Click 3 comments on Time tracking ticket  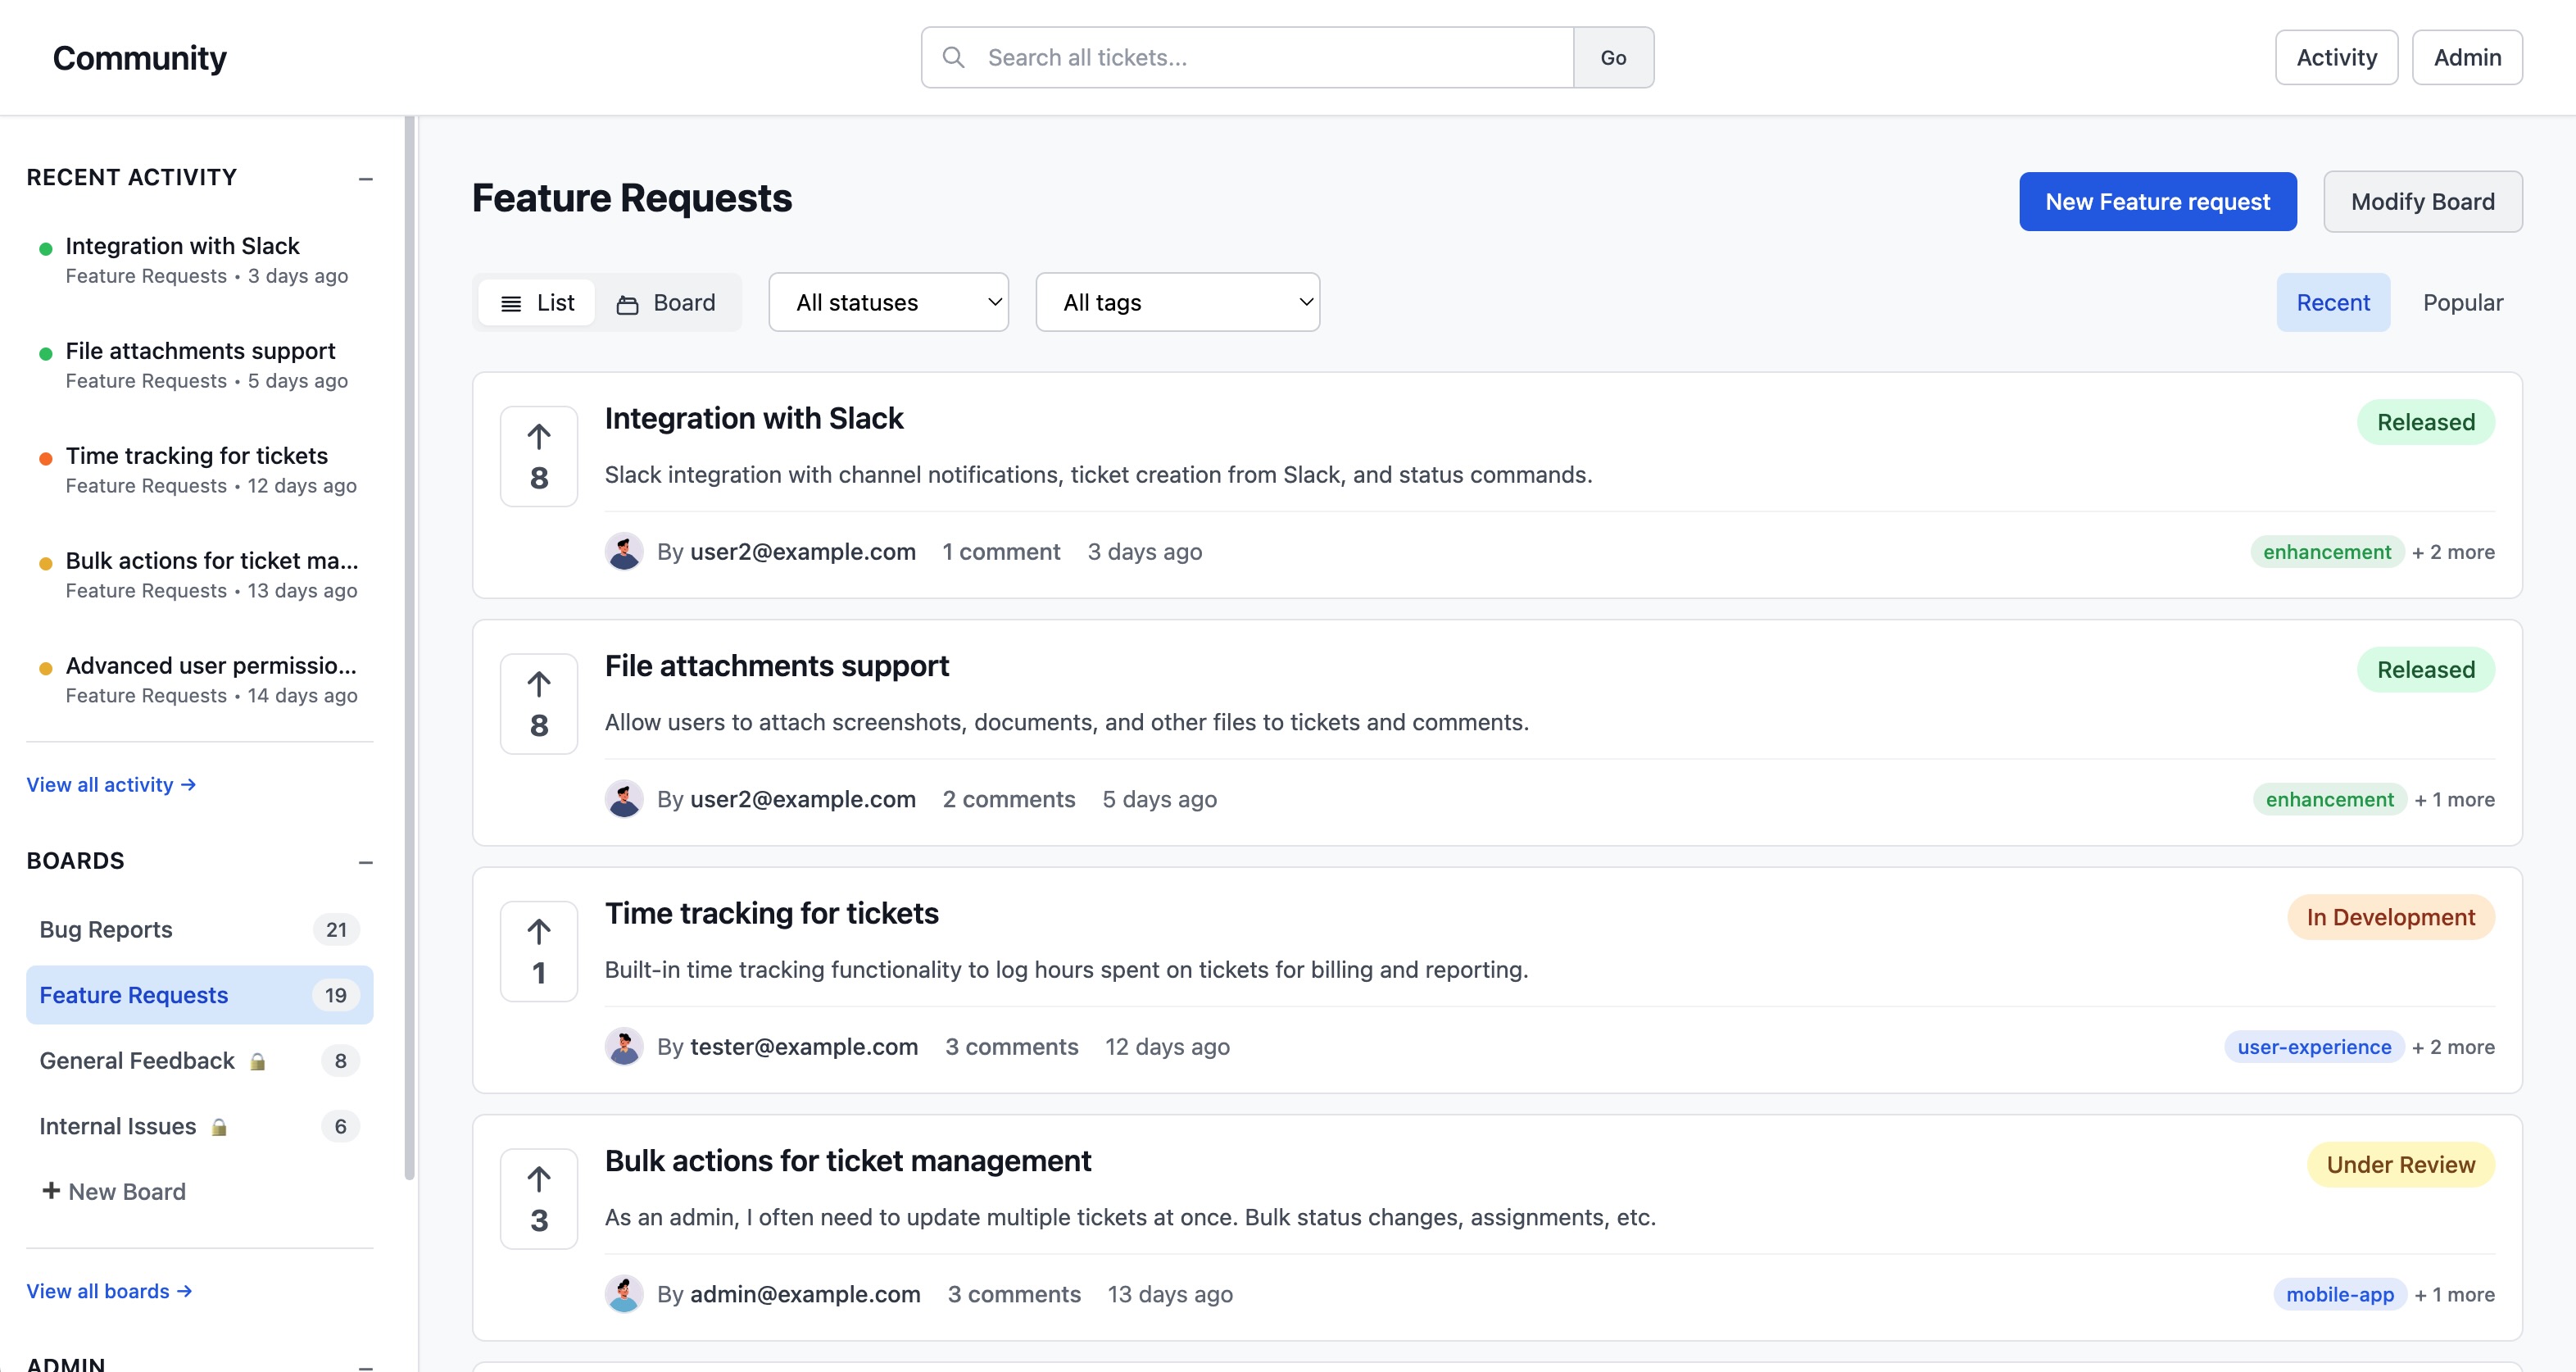pos(1012,1047)
